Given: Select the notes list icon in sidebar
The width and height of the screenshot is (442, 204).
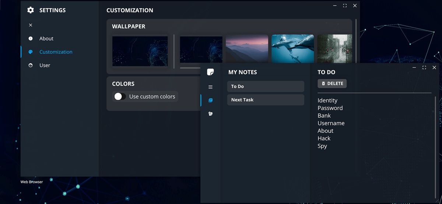Looking at the screenshot, I should (x=210, y=100).
